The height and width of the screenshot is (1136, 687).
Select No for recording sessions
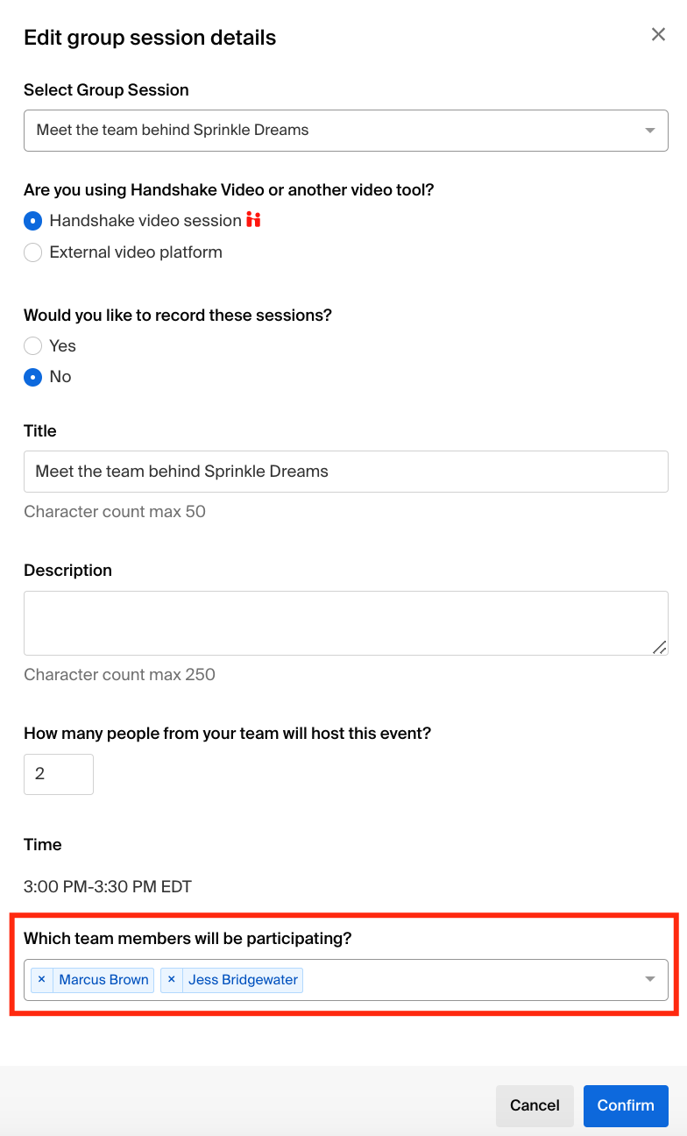coord(33,377)
